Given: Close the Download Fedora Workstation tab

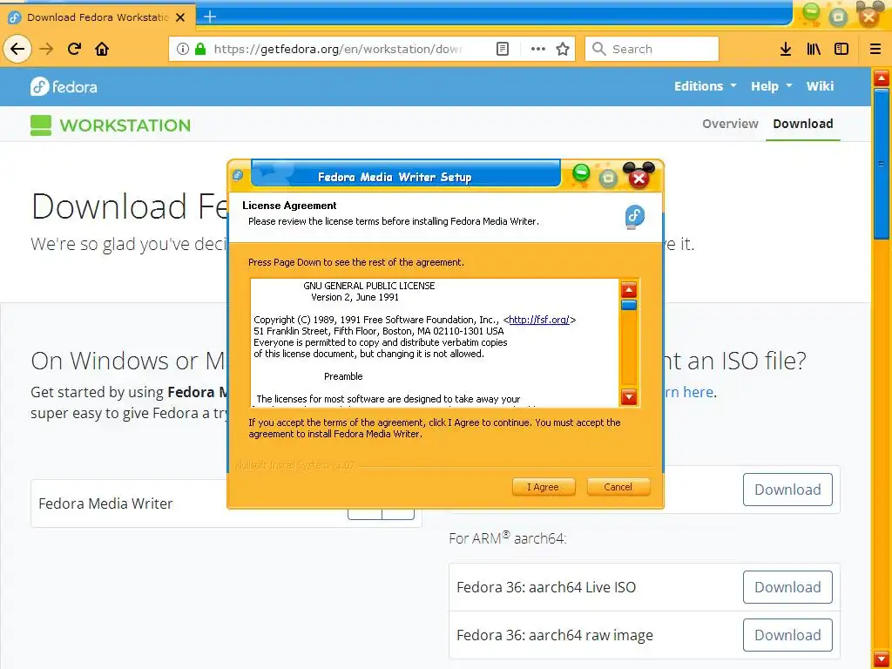Looking at the screenshot, I should [180, 17].
